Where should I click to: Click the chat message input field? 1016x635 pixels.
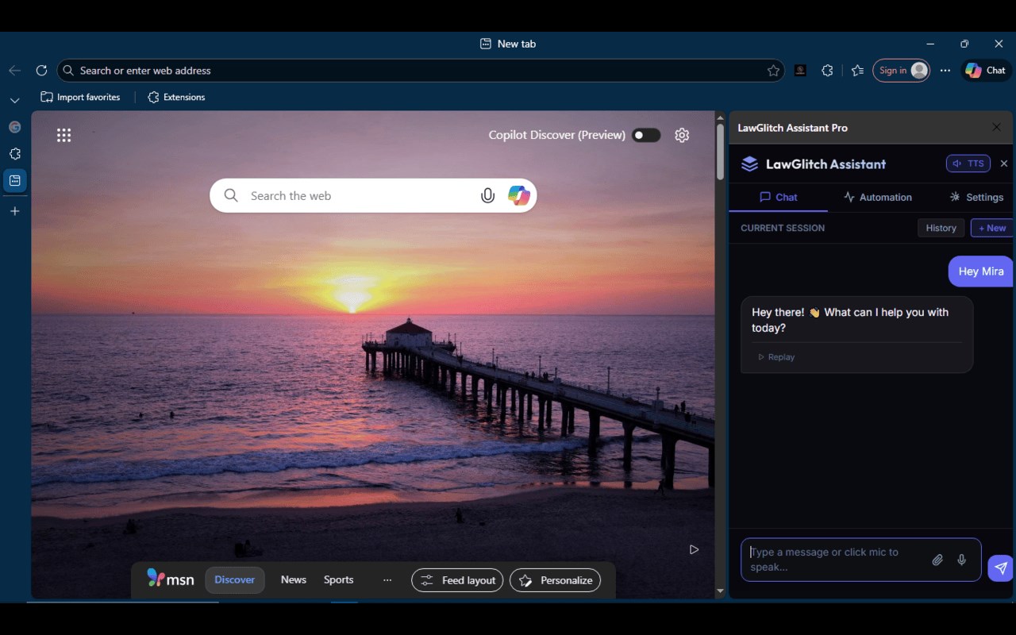tap(833, 560)
